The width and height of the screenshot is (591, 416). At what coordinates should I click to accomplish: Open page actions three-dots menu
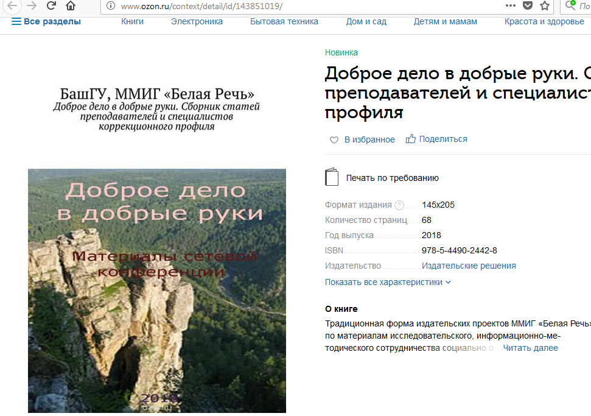pyautogui.click(x=510, y=5)
